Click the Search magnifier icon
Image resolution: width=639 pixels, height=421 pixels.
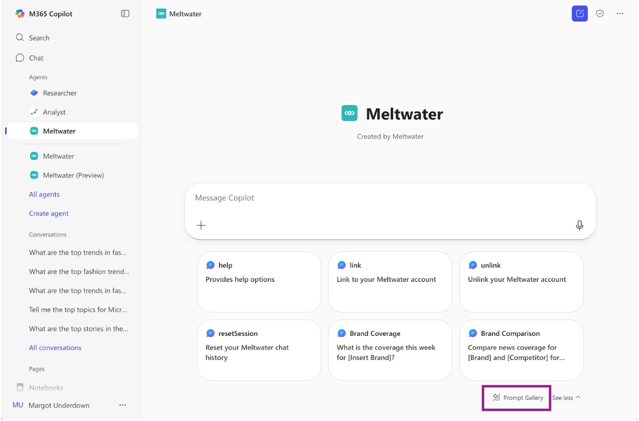click(x=20, y=38)
